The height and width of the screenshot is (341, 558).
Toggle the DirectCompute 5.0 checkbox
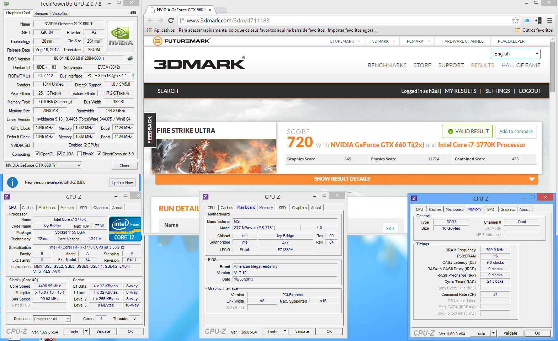coord(99,154)
